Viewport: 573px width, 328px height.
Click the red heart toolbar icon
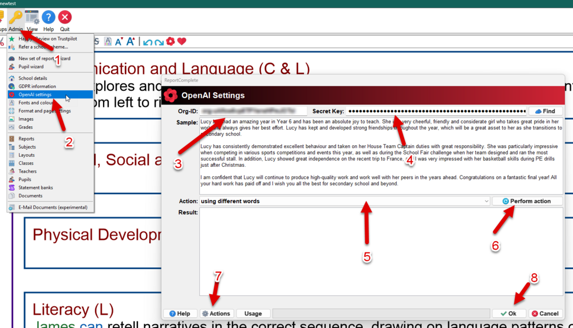click(x=182, y=42)
